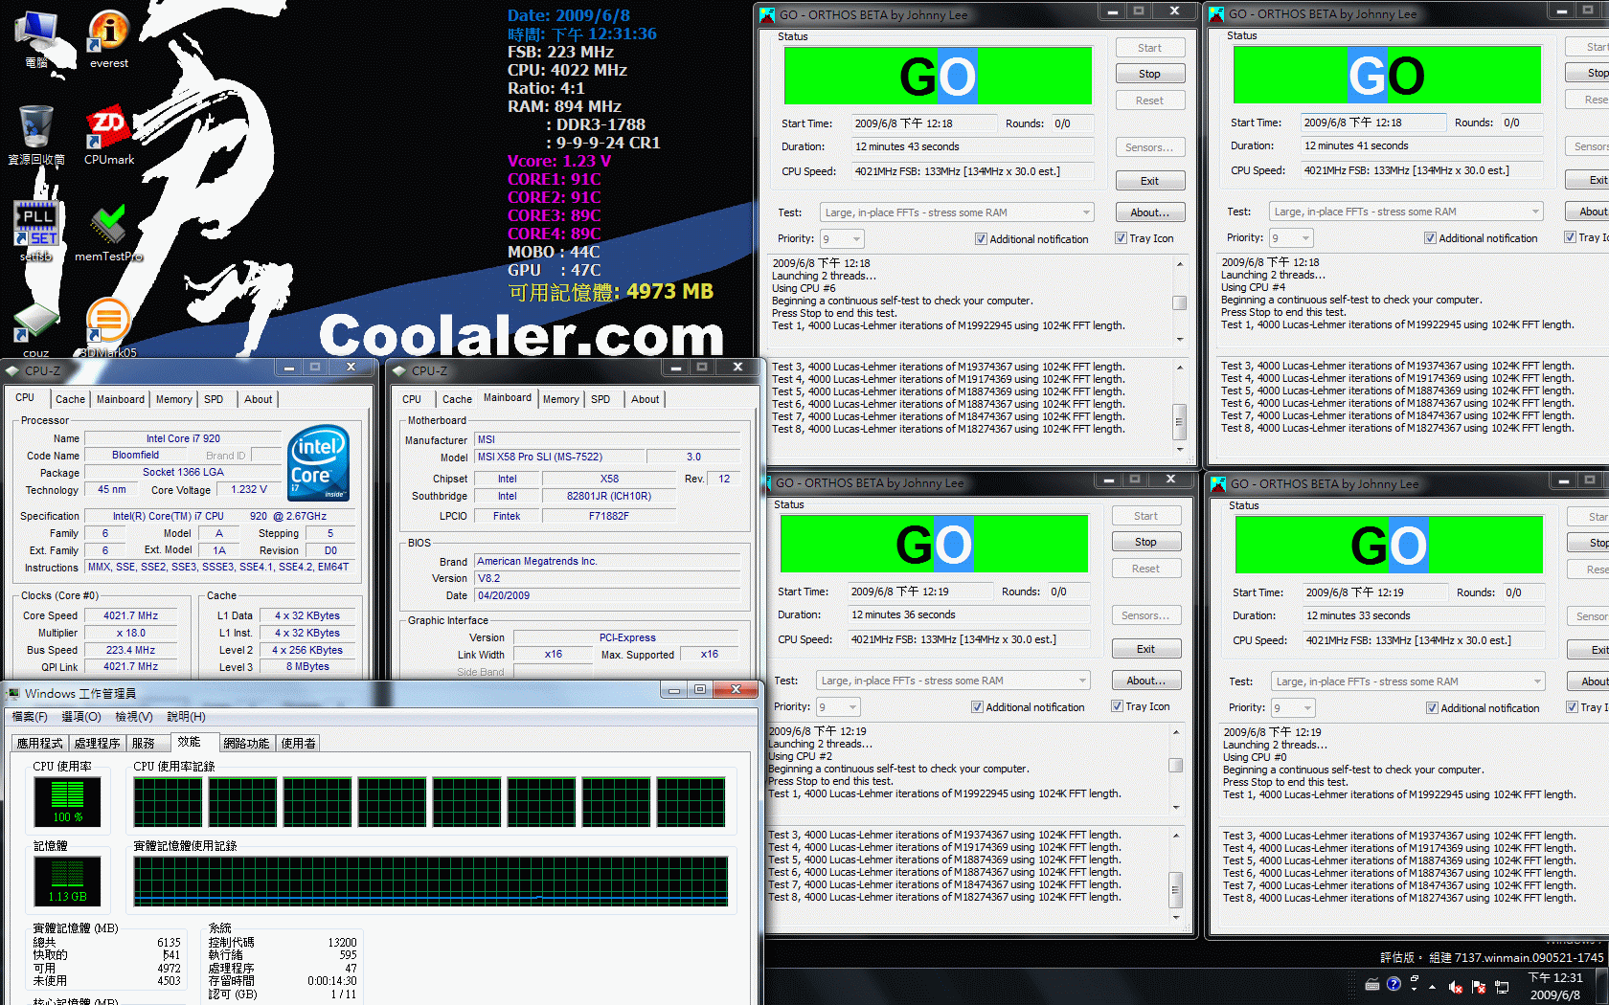Expand the Priority dropdown in the 12:33 ORTHOS window

click(x=1307, y=708)
